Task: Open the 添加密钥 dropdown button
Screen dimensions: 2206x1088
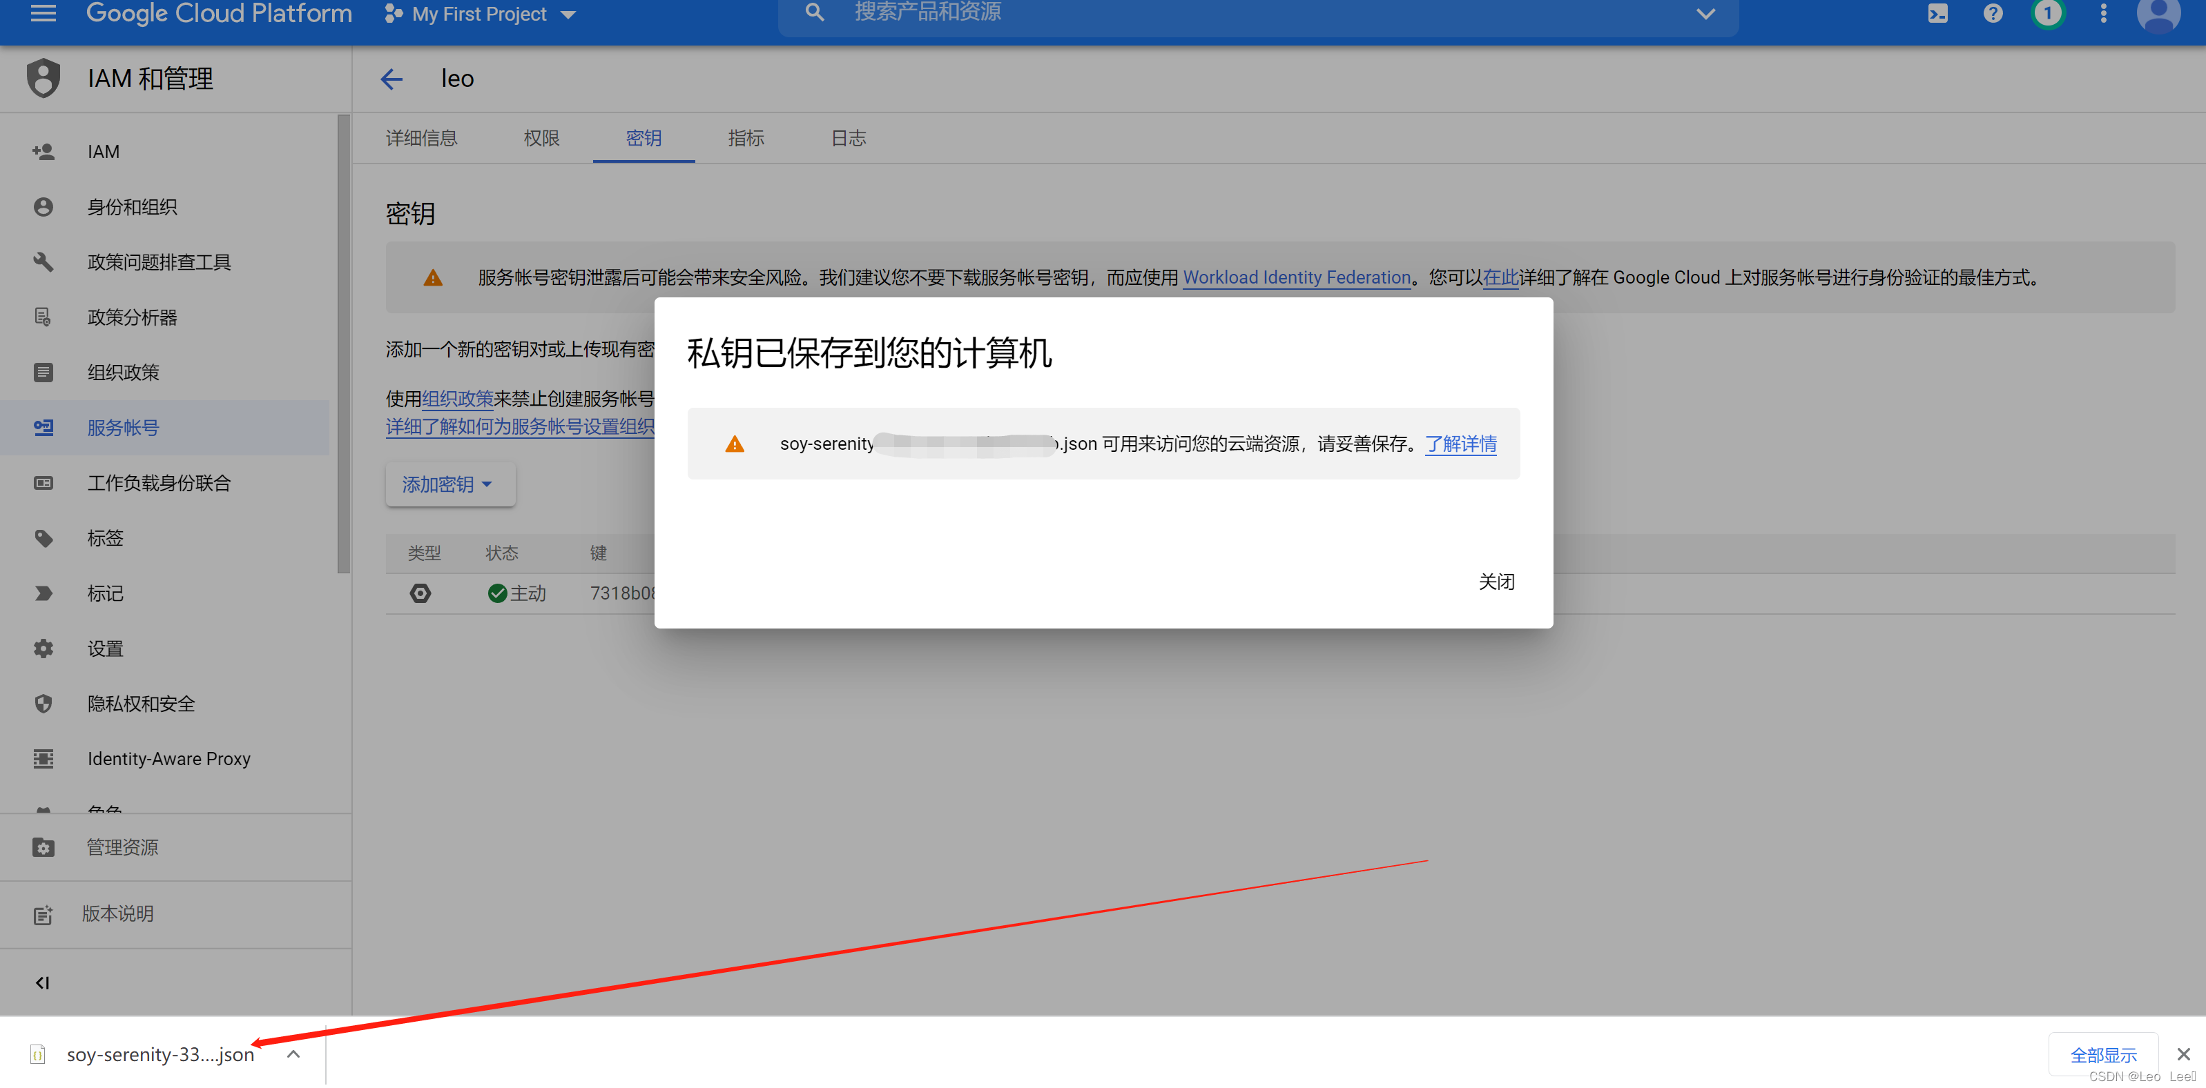Action: [449, 484]
